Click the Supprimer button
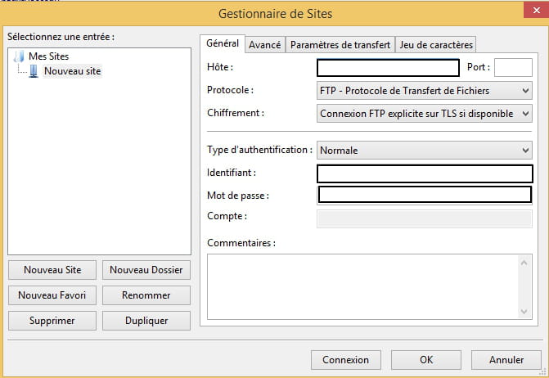Viewport: 549px width, 378px height. pos(52,321)
